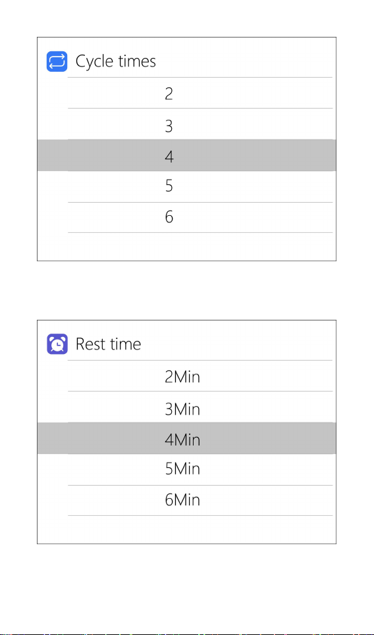Click the Cycle times heading text
374x635 pixels.
coord(115,62)
